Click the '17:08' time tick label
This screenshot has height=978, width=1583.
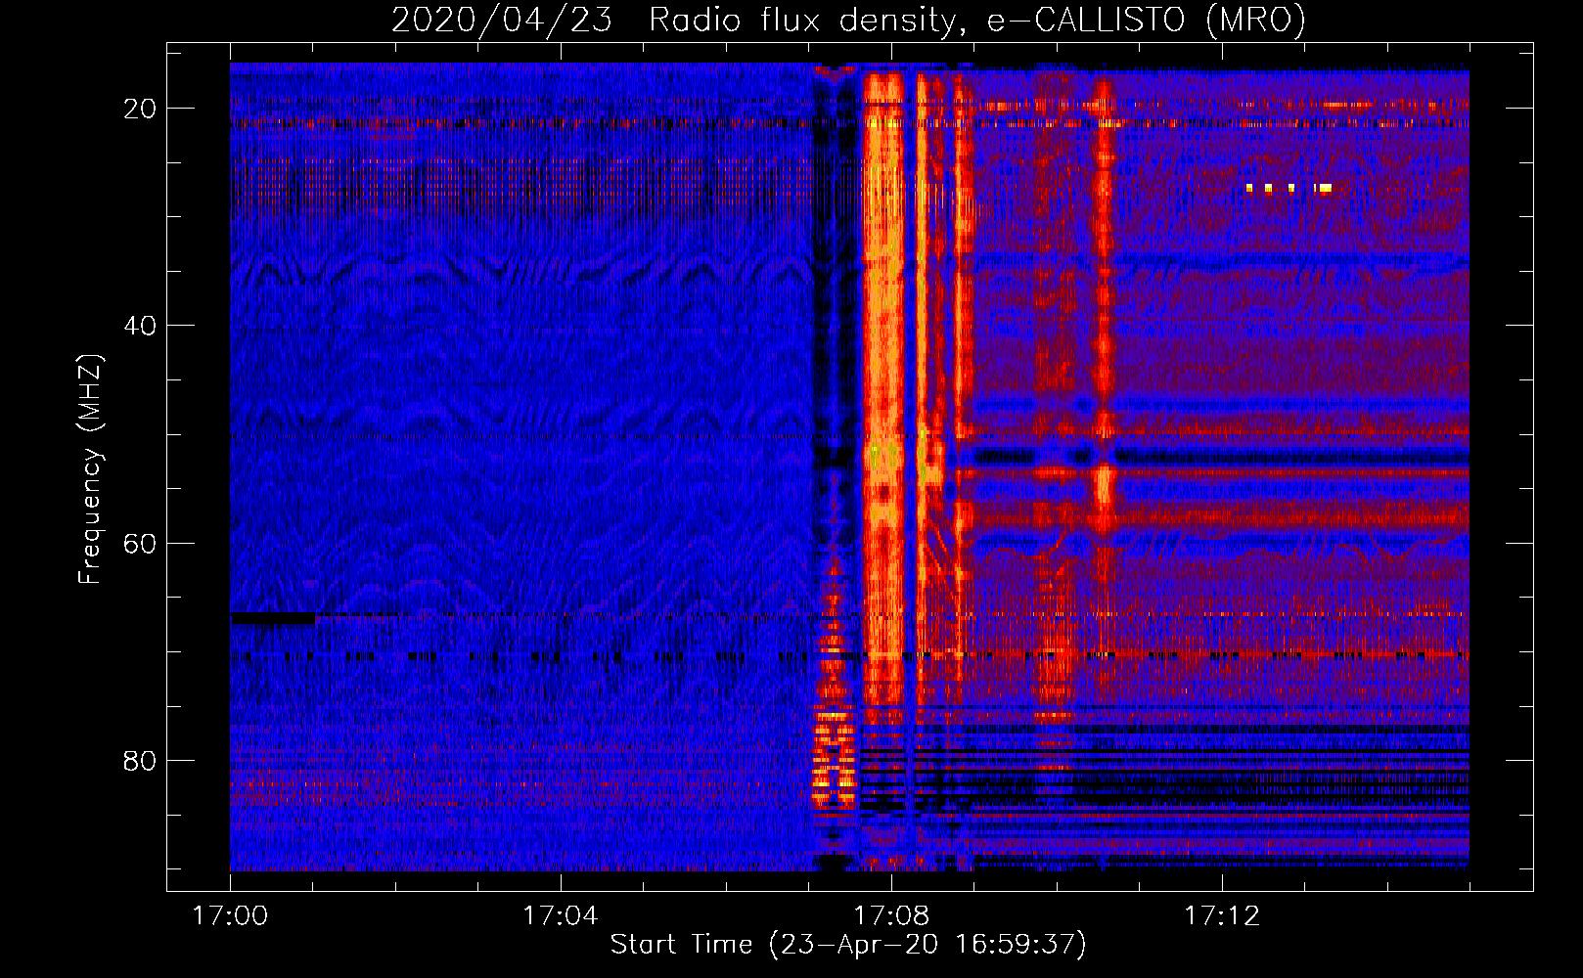pyautogui.click(x=891, y=915)
